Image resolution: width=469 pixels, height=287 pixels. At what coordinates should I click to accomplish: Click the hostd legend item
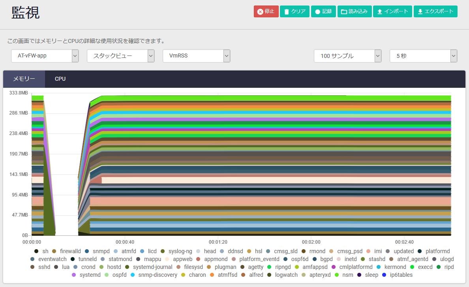tap(111, 267)
